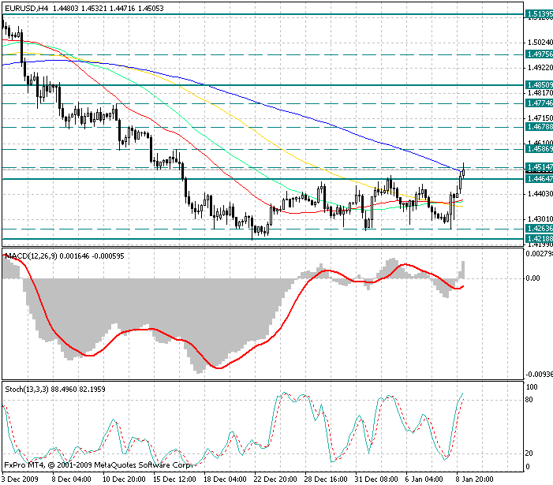Screen dimensions: 553x485
Task: Click the 1.42188 bottom level label
Action: pos(539,239)
